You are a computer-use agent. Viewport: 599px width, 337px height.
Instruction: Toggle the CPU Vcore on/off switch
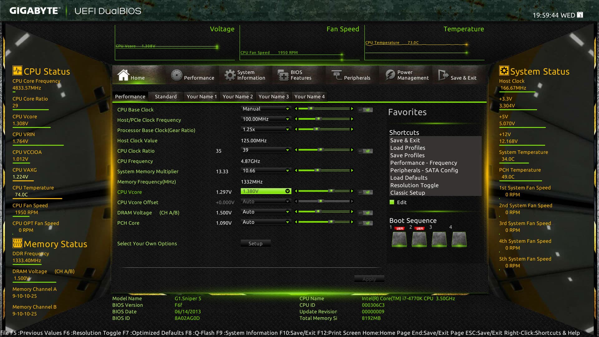coord(365,192)
